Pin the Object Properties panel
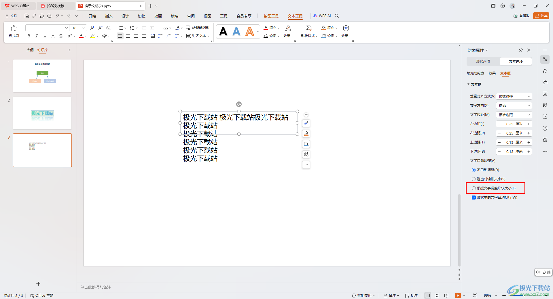 [521, 50]
